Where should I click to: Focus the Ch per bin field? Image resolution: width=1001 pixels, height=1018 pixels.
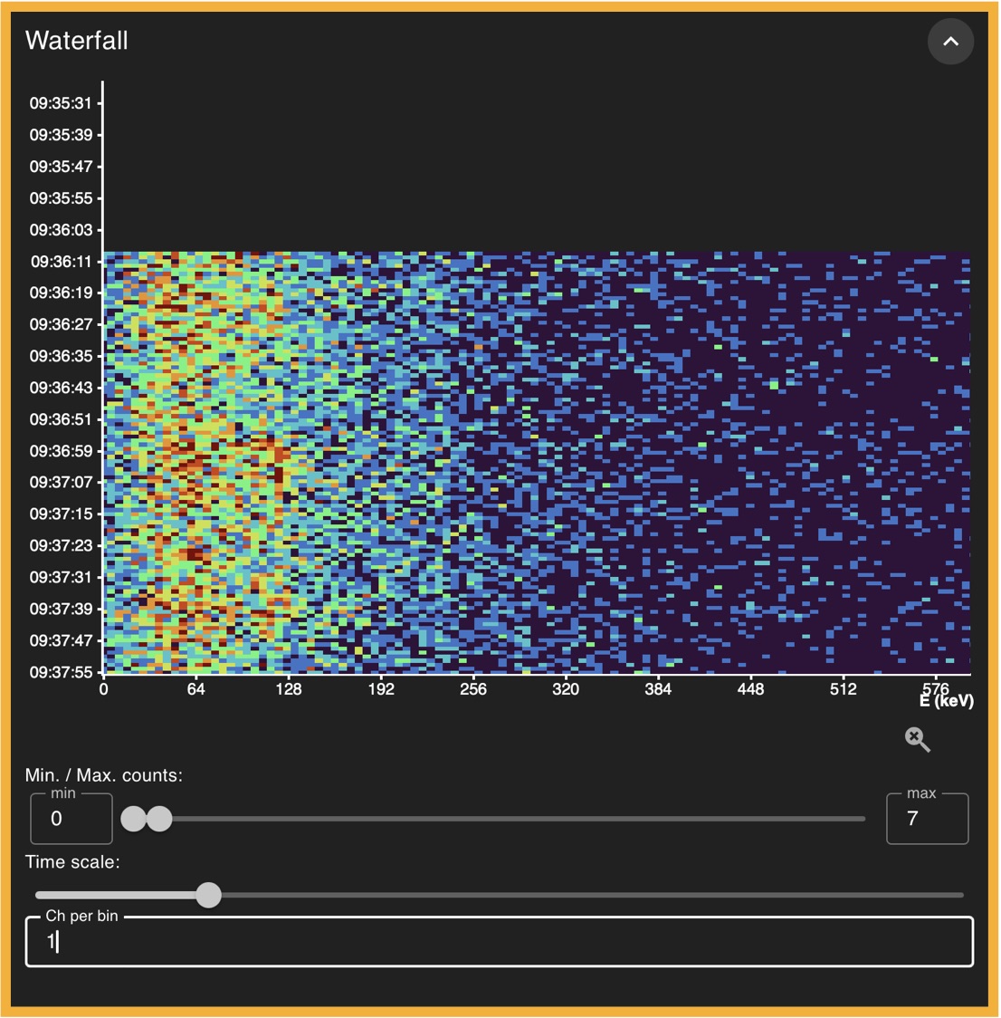pyautogui.click(x=499, y=942)
